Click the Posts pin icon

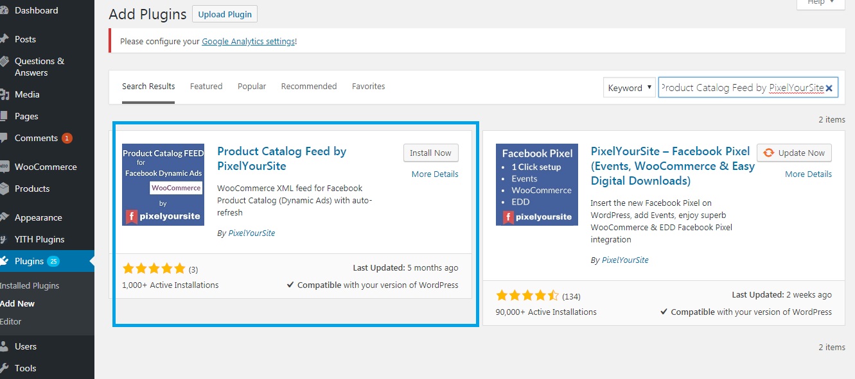point(4,39)
